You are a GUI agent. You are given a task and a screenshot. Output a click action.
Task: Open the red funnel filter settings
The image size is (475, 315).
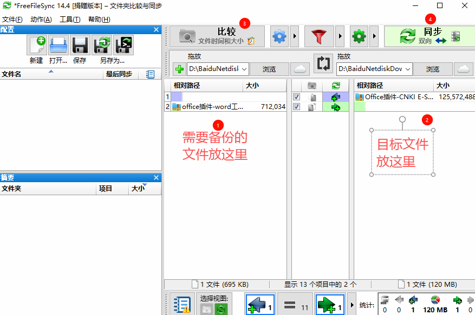(x=319, y=37)
